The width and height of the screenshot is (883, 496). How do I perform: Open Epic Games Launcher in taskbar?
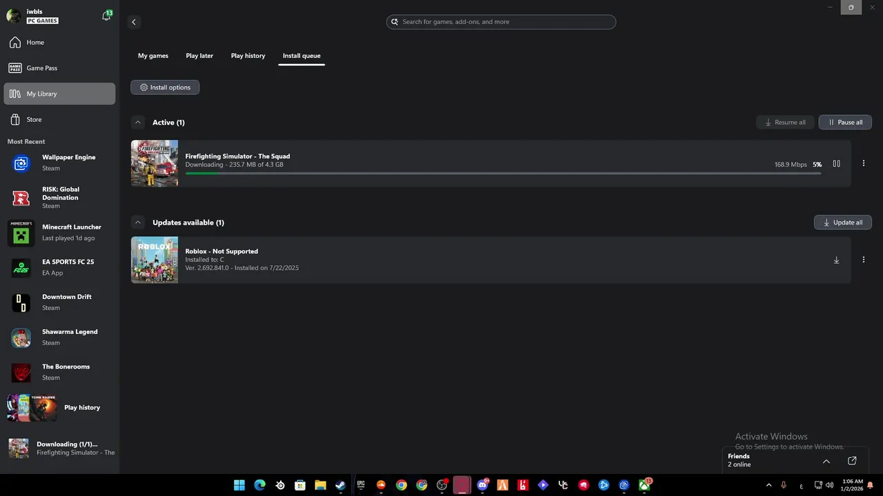coord(361,485)
